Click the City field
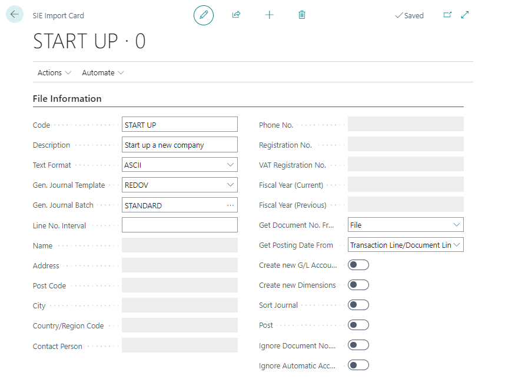This screenshot has height=389, width=505. point(180,305)
